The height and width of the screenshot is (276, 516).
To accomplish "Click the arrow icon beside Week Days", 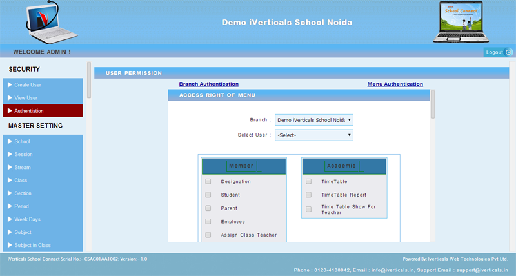I will 9,219.
